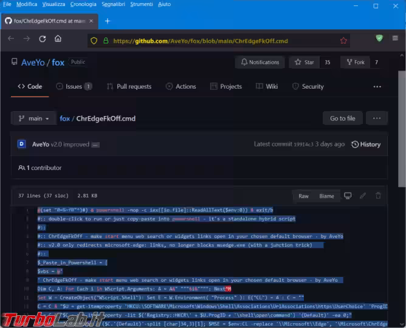
Task: Delete this file with trash icon
Action: tap(378, 196)
